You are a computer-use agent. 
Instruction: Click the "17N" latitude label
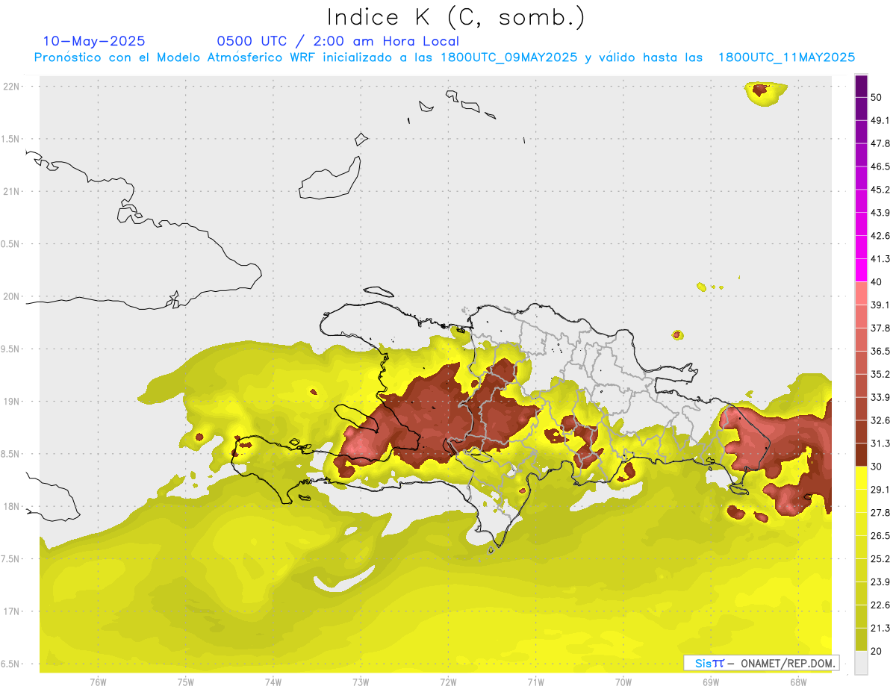tap(11, 611)
